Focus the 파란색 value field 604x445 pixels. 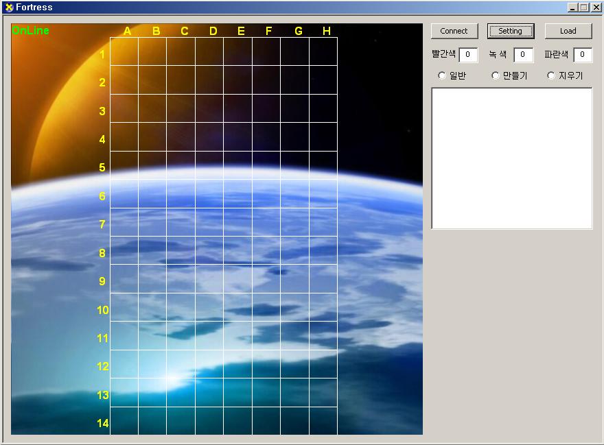tap(583, 55)
